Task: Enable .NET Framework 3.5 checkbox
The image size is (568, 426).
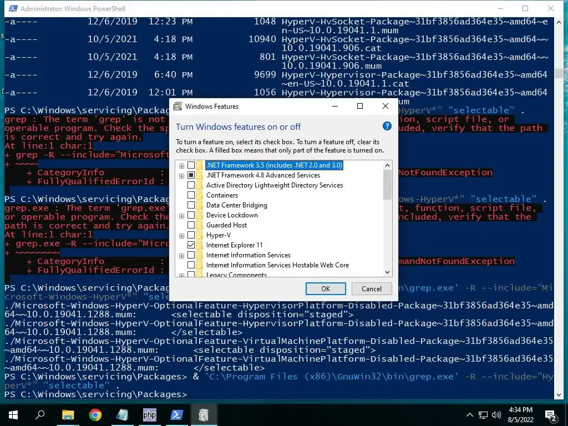Action: point(191,165)
